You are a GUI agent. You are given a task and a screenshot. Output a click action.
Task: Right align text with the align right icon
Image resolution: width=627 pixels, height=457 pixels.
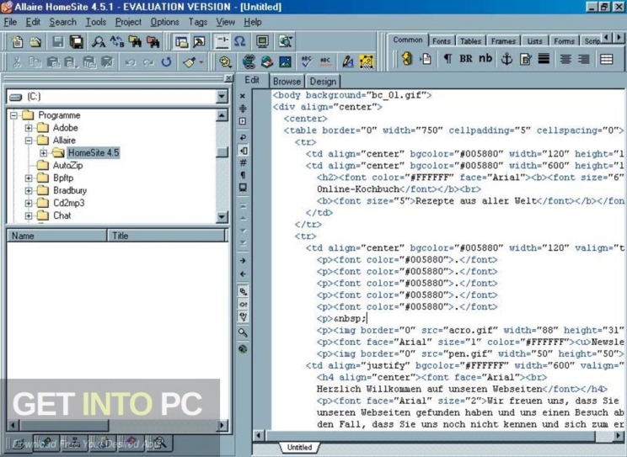tap(584, 59)
